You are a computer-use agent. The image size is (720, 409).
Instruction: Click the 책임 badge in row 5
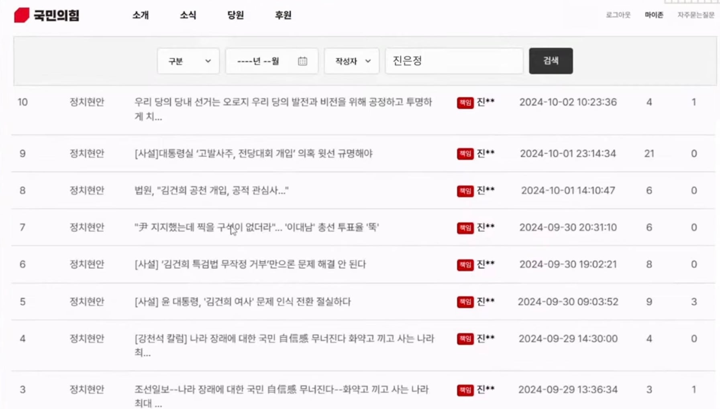[465, 302]
